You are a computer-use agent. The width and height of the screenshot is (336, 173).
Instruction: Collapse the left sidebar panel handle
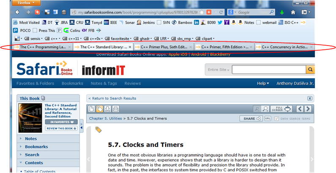click(x=82, y=125)
